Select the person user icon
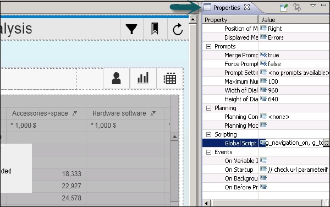Screen dimensions: 330x207 116,78
